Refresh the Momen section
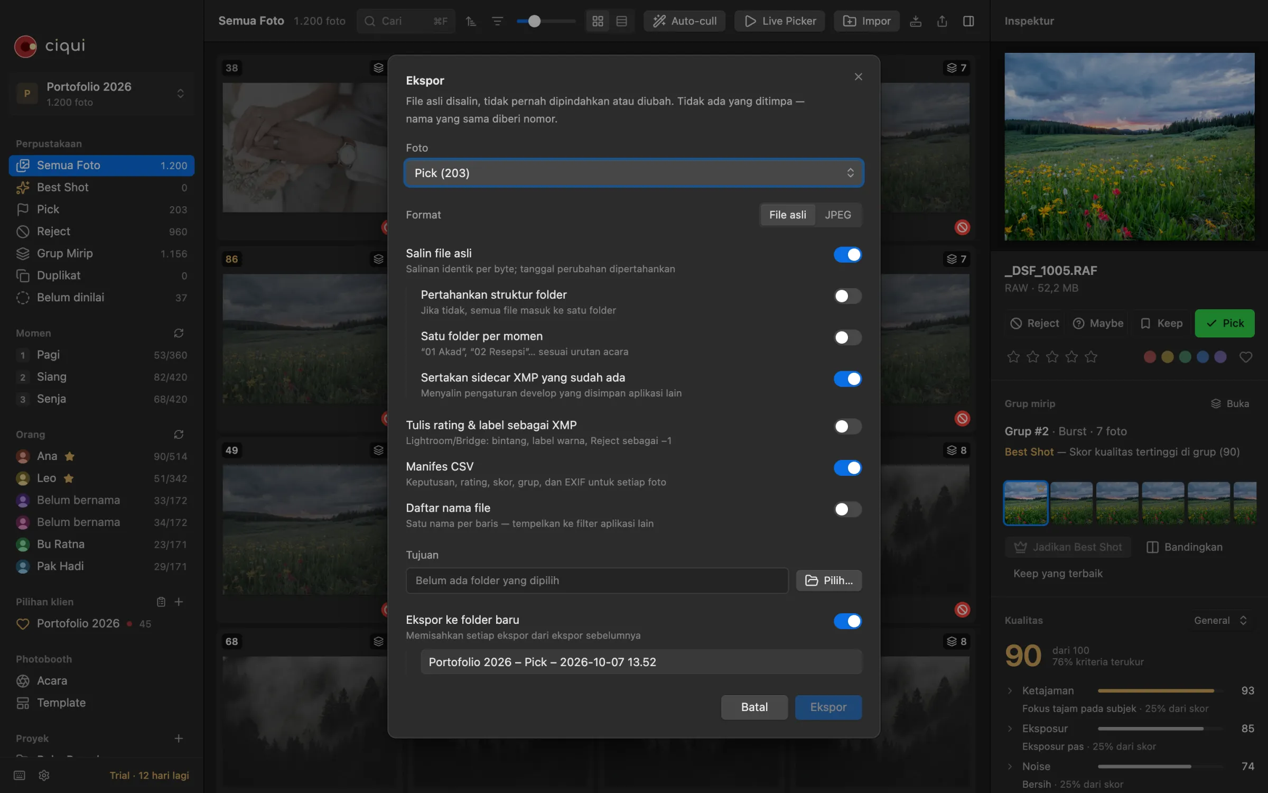 point(179,333)
